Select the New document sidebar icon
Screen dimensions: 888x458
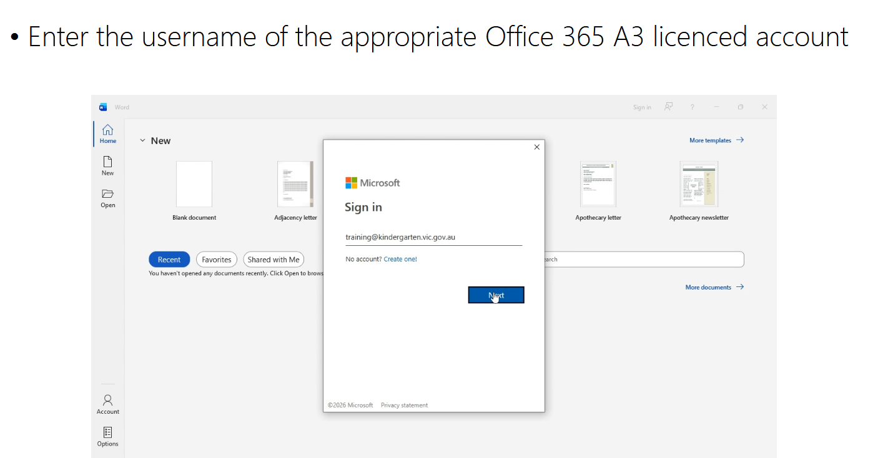[x=107, y=166]
